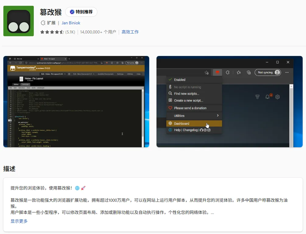Click the 篡改猴 extension title
306x234 pixels.
point(51,12)
